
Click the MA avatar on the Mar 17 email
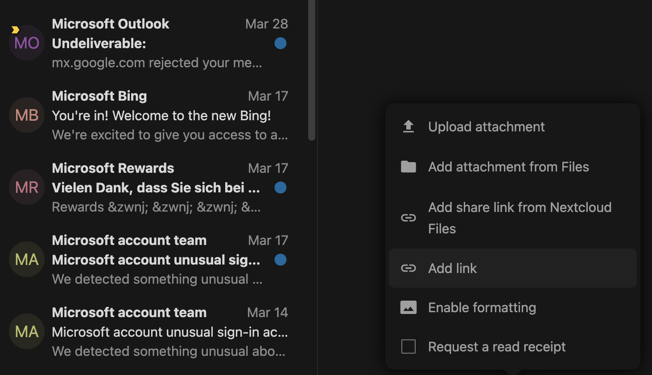point(27,259)
